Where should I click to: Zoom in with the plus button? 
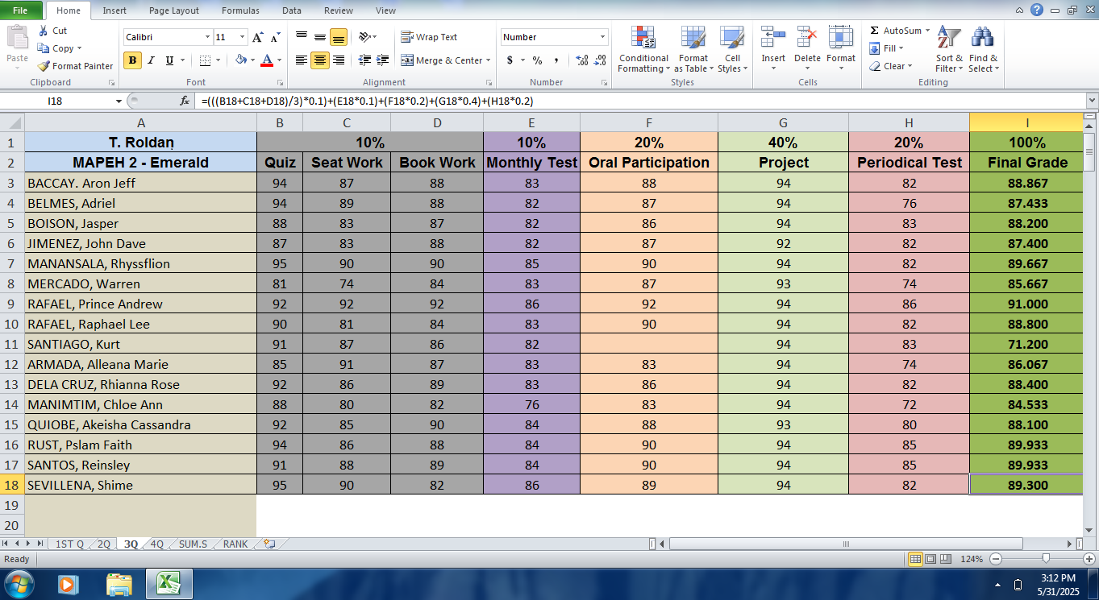click(x=1089, y=559)
